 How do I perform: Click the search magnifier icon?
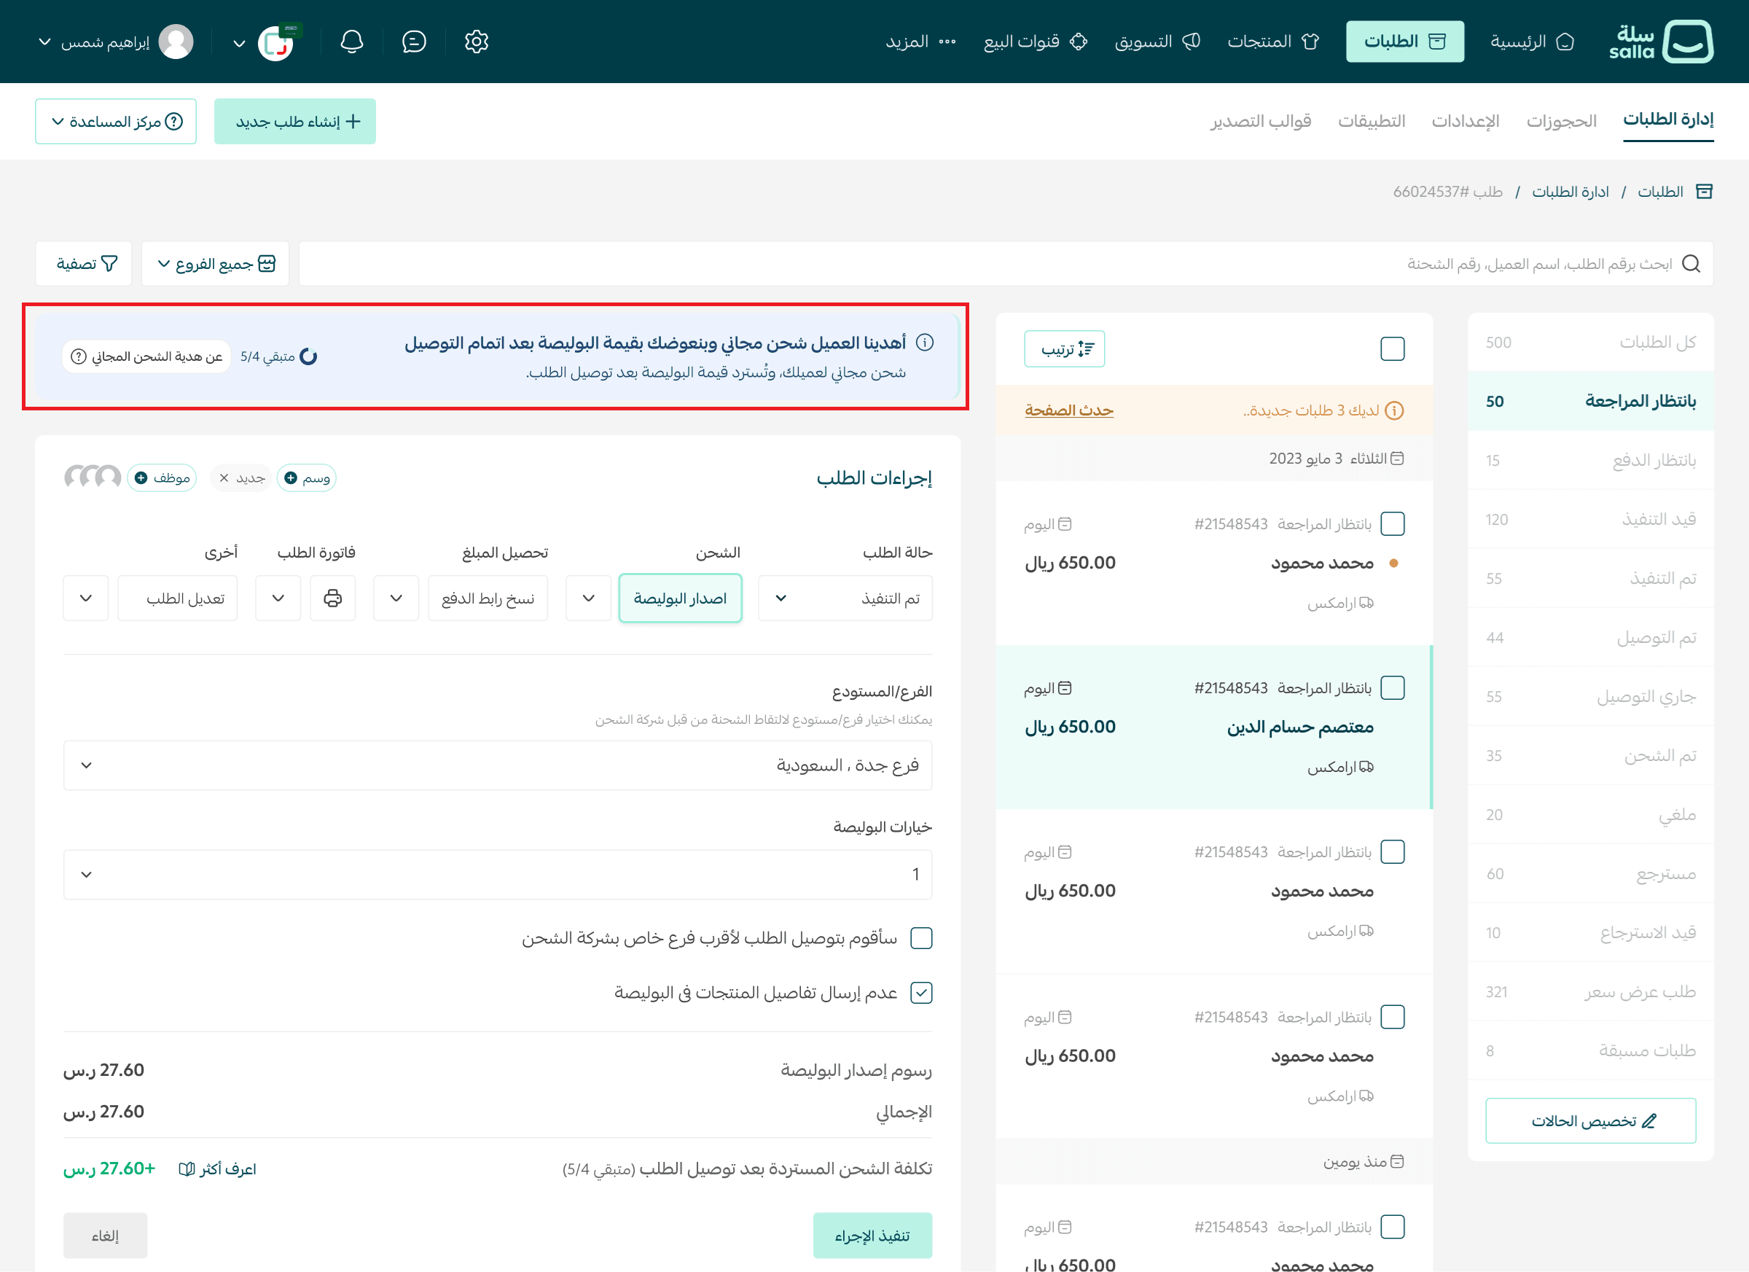[1691, 264]
